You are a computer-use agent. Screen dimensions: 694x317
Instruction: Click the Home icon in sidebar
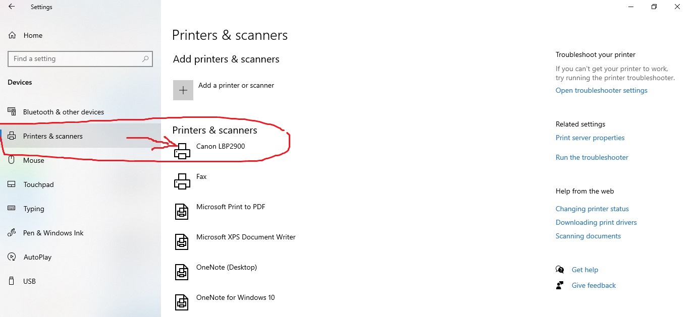point(12,35)
